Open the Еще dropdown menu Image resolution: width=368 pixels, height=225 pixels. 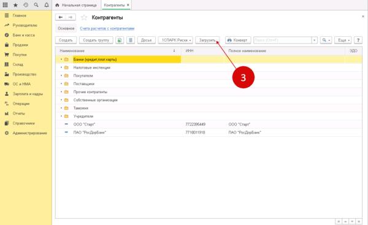(343, 40)
